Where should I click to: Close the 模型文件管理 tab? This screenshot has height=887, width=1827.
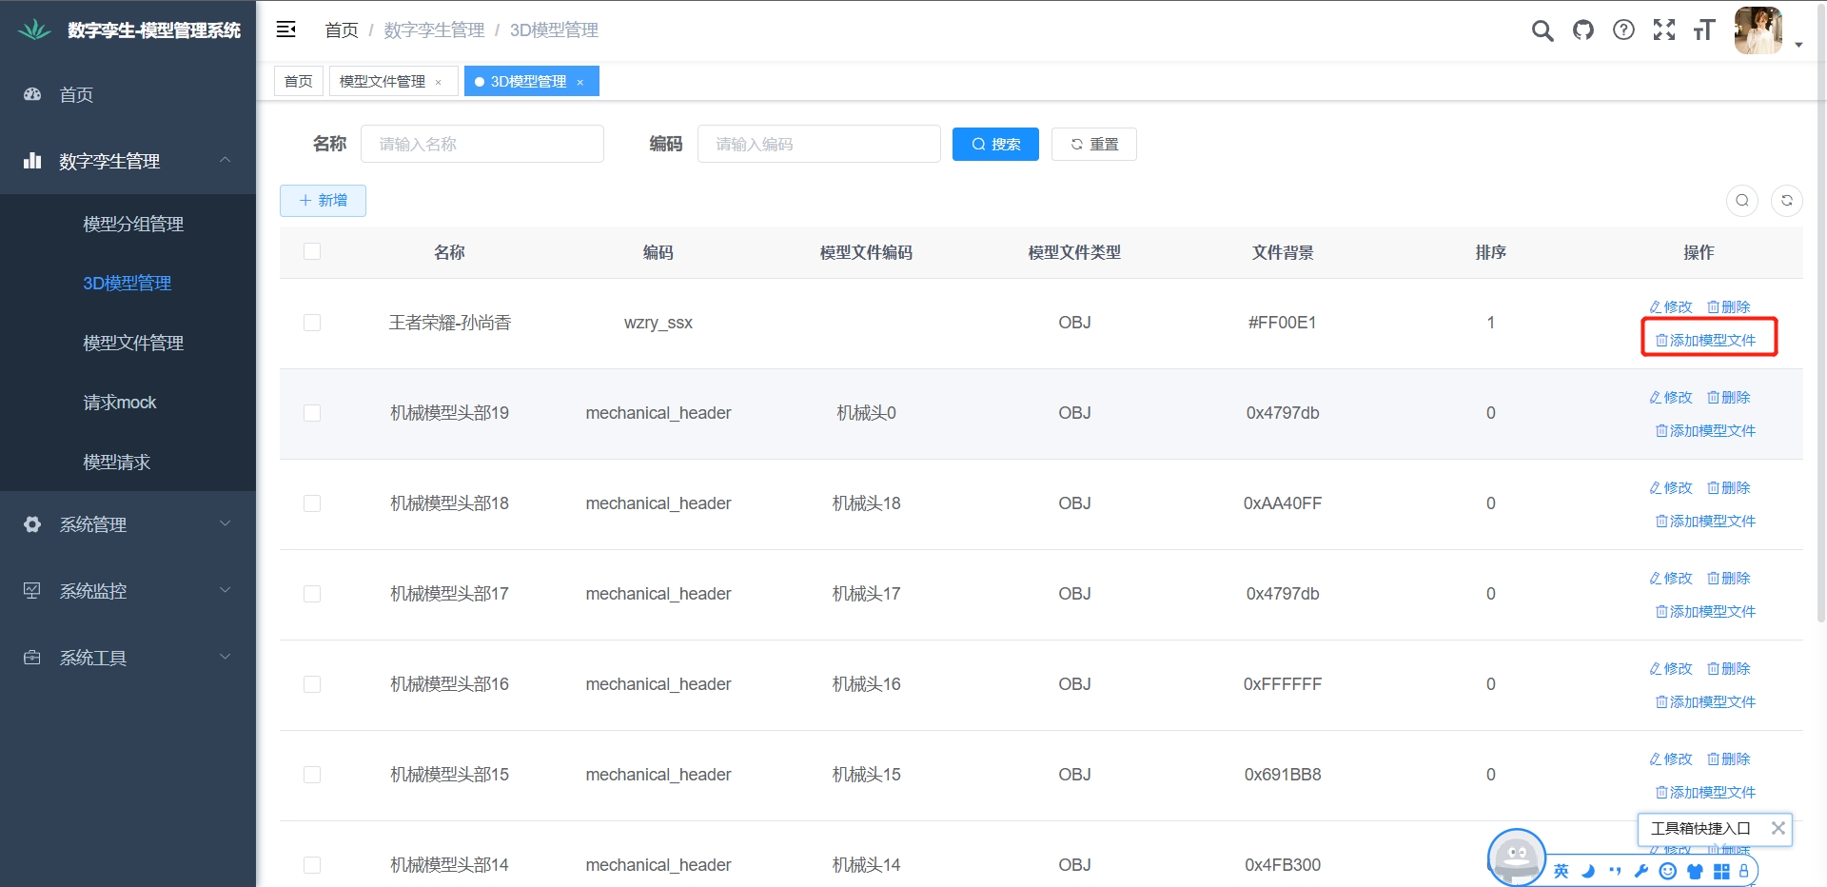(x=439, y=82)
